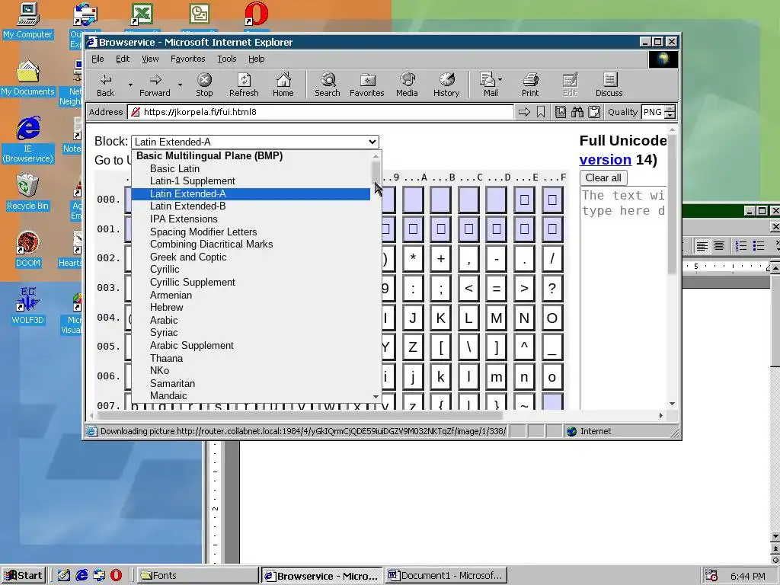
Task: Click the Mail button's dropdown arrow
Action: pos(500,79)
